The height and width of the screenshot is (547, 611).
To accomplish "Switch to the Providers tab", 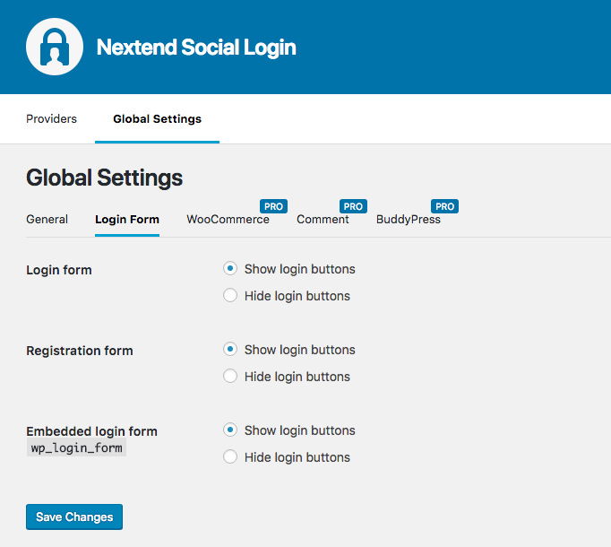I will pyautogui.click(x=51, y=118).
